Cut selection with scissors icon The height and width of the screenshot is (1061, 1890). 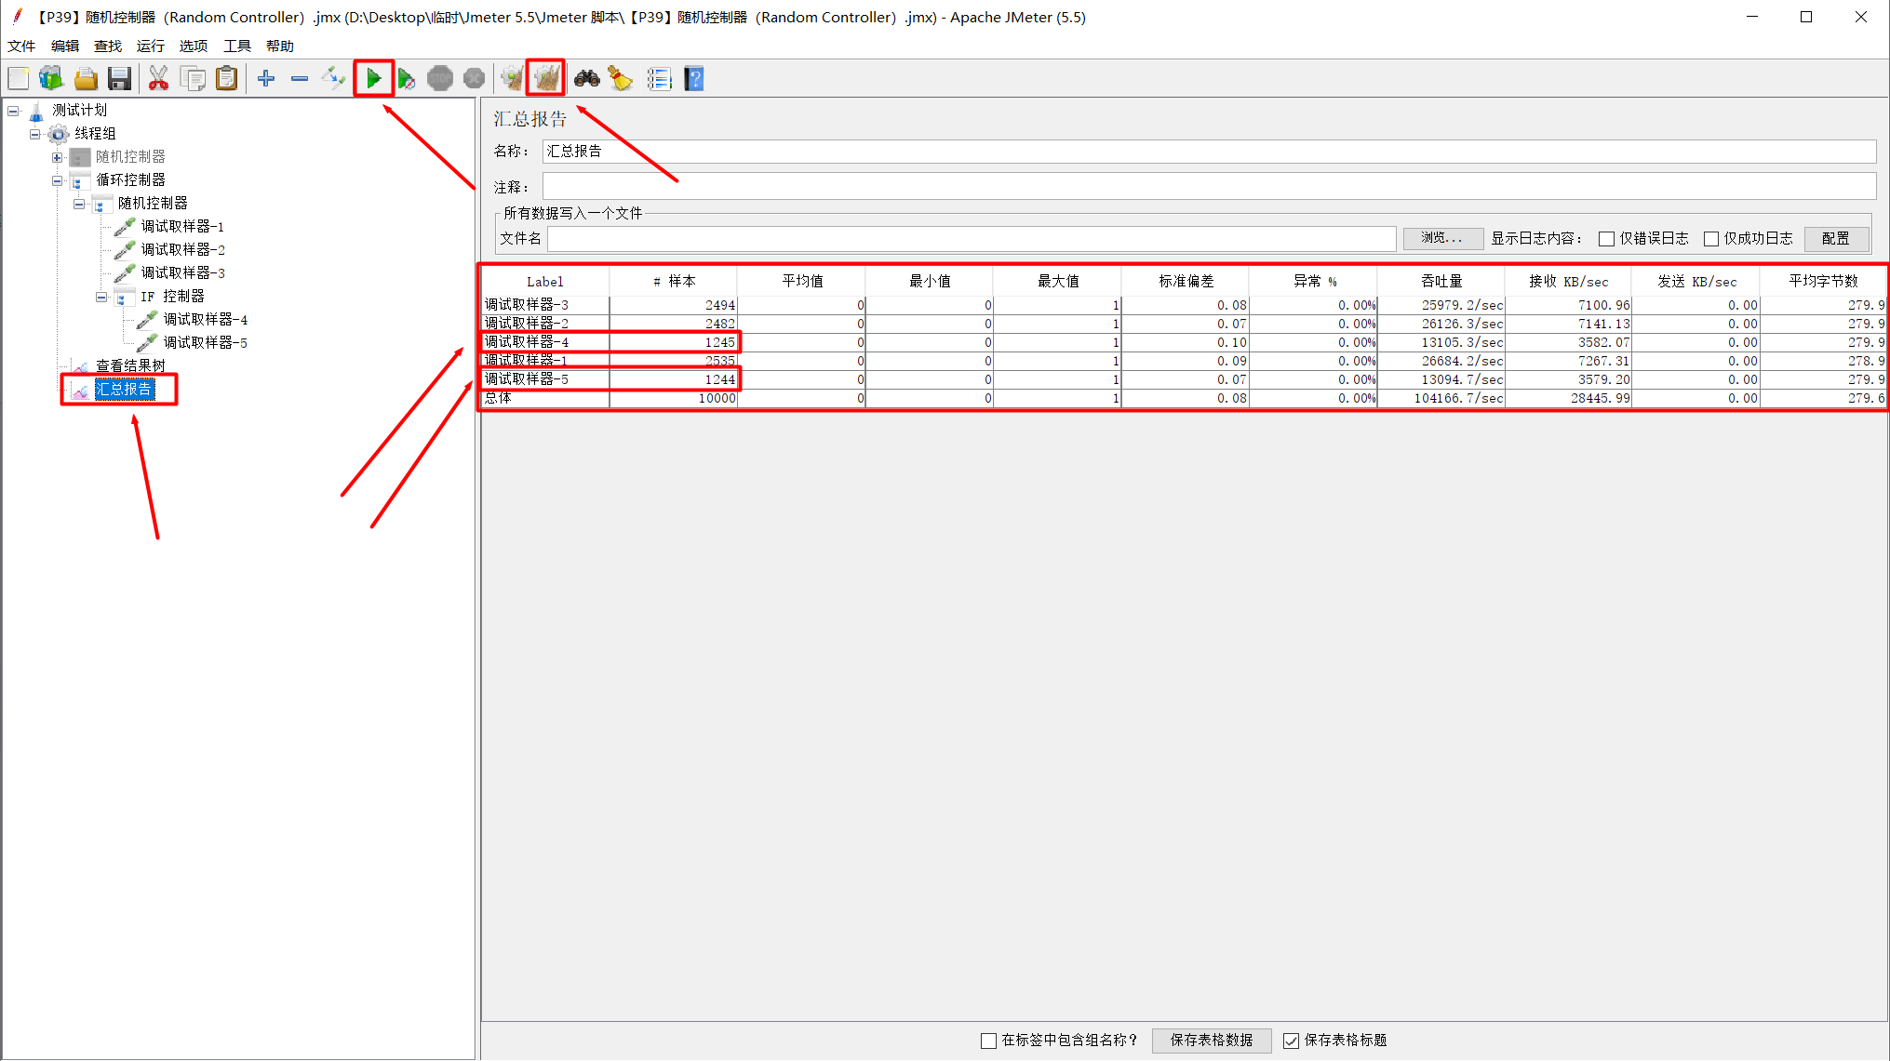159,79
